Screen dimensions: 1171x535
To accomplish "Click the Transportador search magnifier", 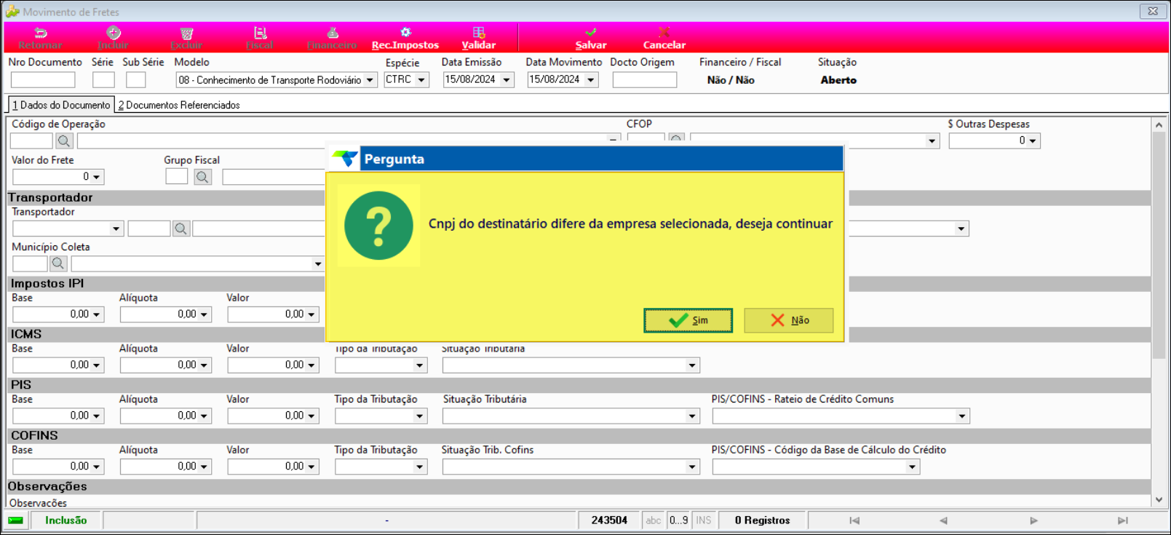I will [181, 229].
